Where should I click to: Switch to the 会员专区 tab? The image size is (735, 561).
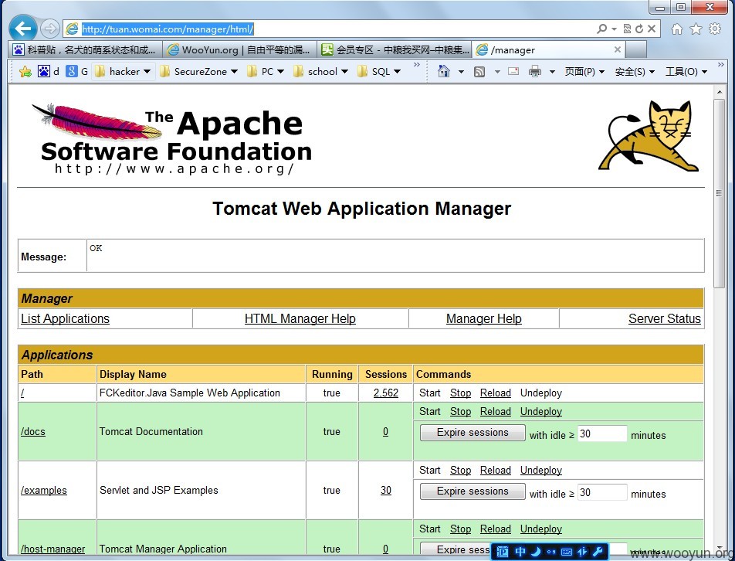395,49
